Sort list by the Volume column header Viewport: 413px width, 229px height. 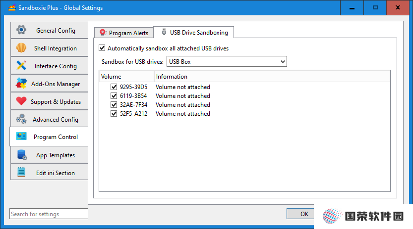[x=126, y=77]
